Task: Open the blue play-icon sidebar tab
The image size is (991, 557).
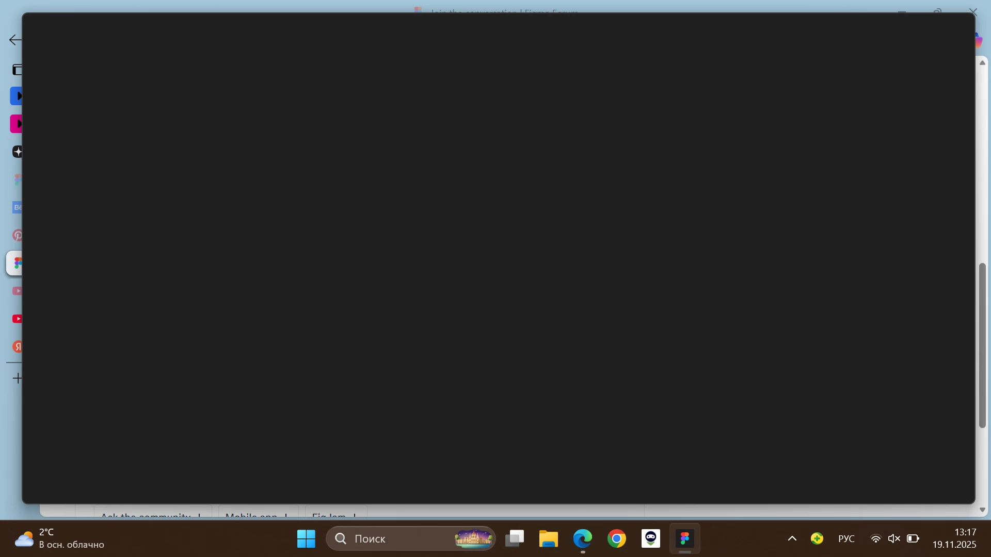Action: (17, 96)
